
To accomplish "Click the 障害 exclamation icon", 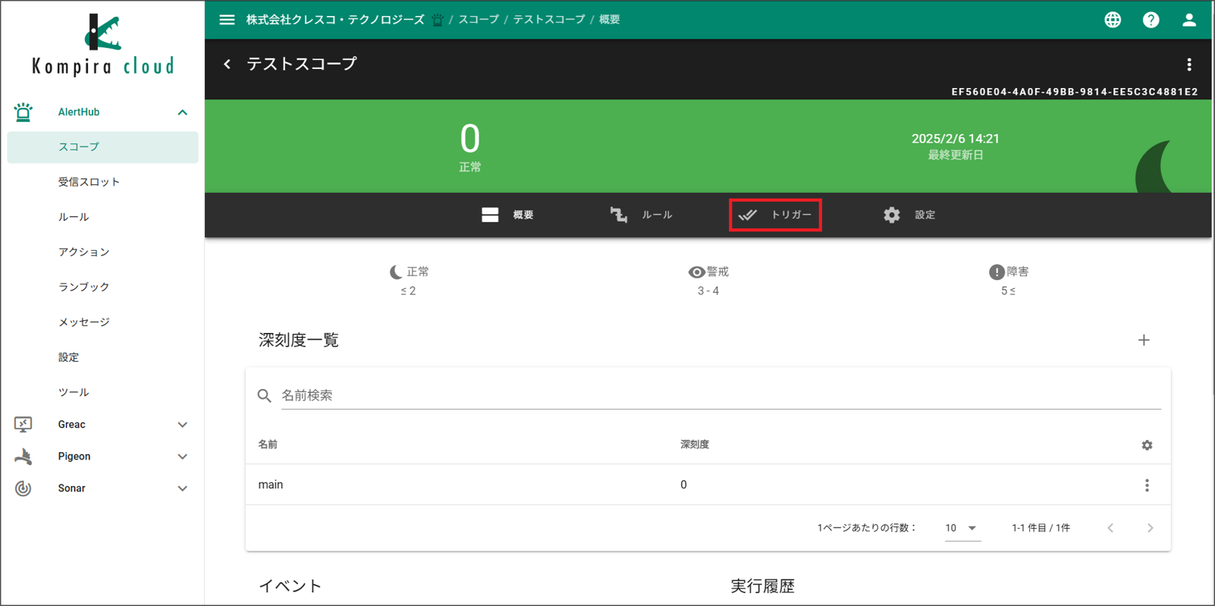I will [x=997, y=272].
